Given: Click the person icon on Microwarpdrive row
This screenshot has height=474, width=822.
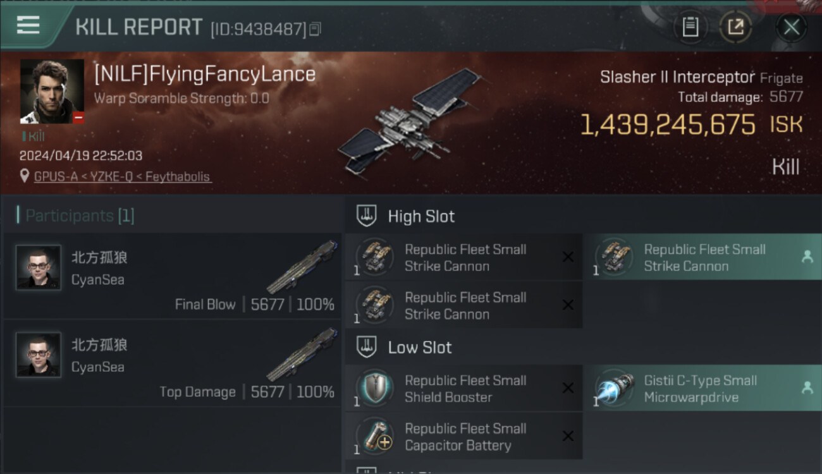Looking at the screenshot, I should 807,388.
